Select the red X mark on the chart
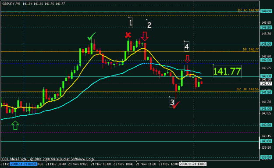 (x=128, y=35)
